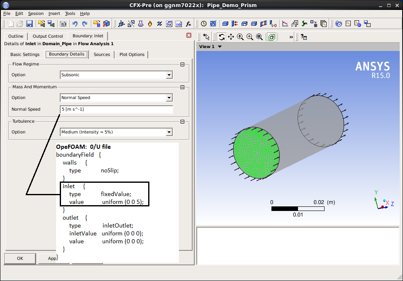Open the Basic Settings tab
This screenshot has width=403, height=281.
point(25,54)
